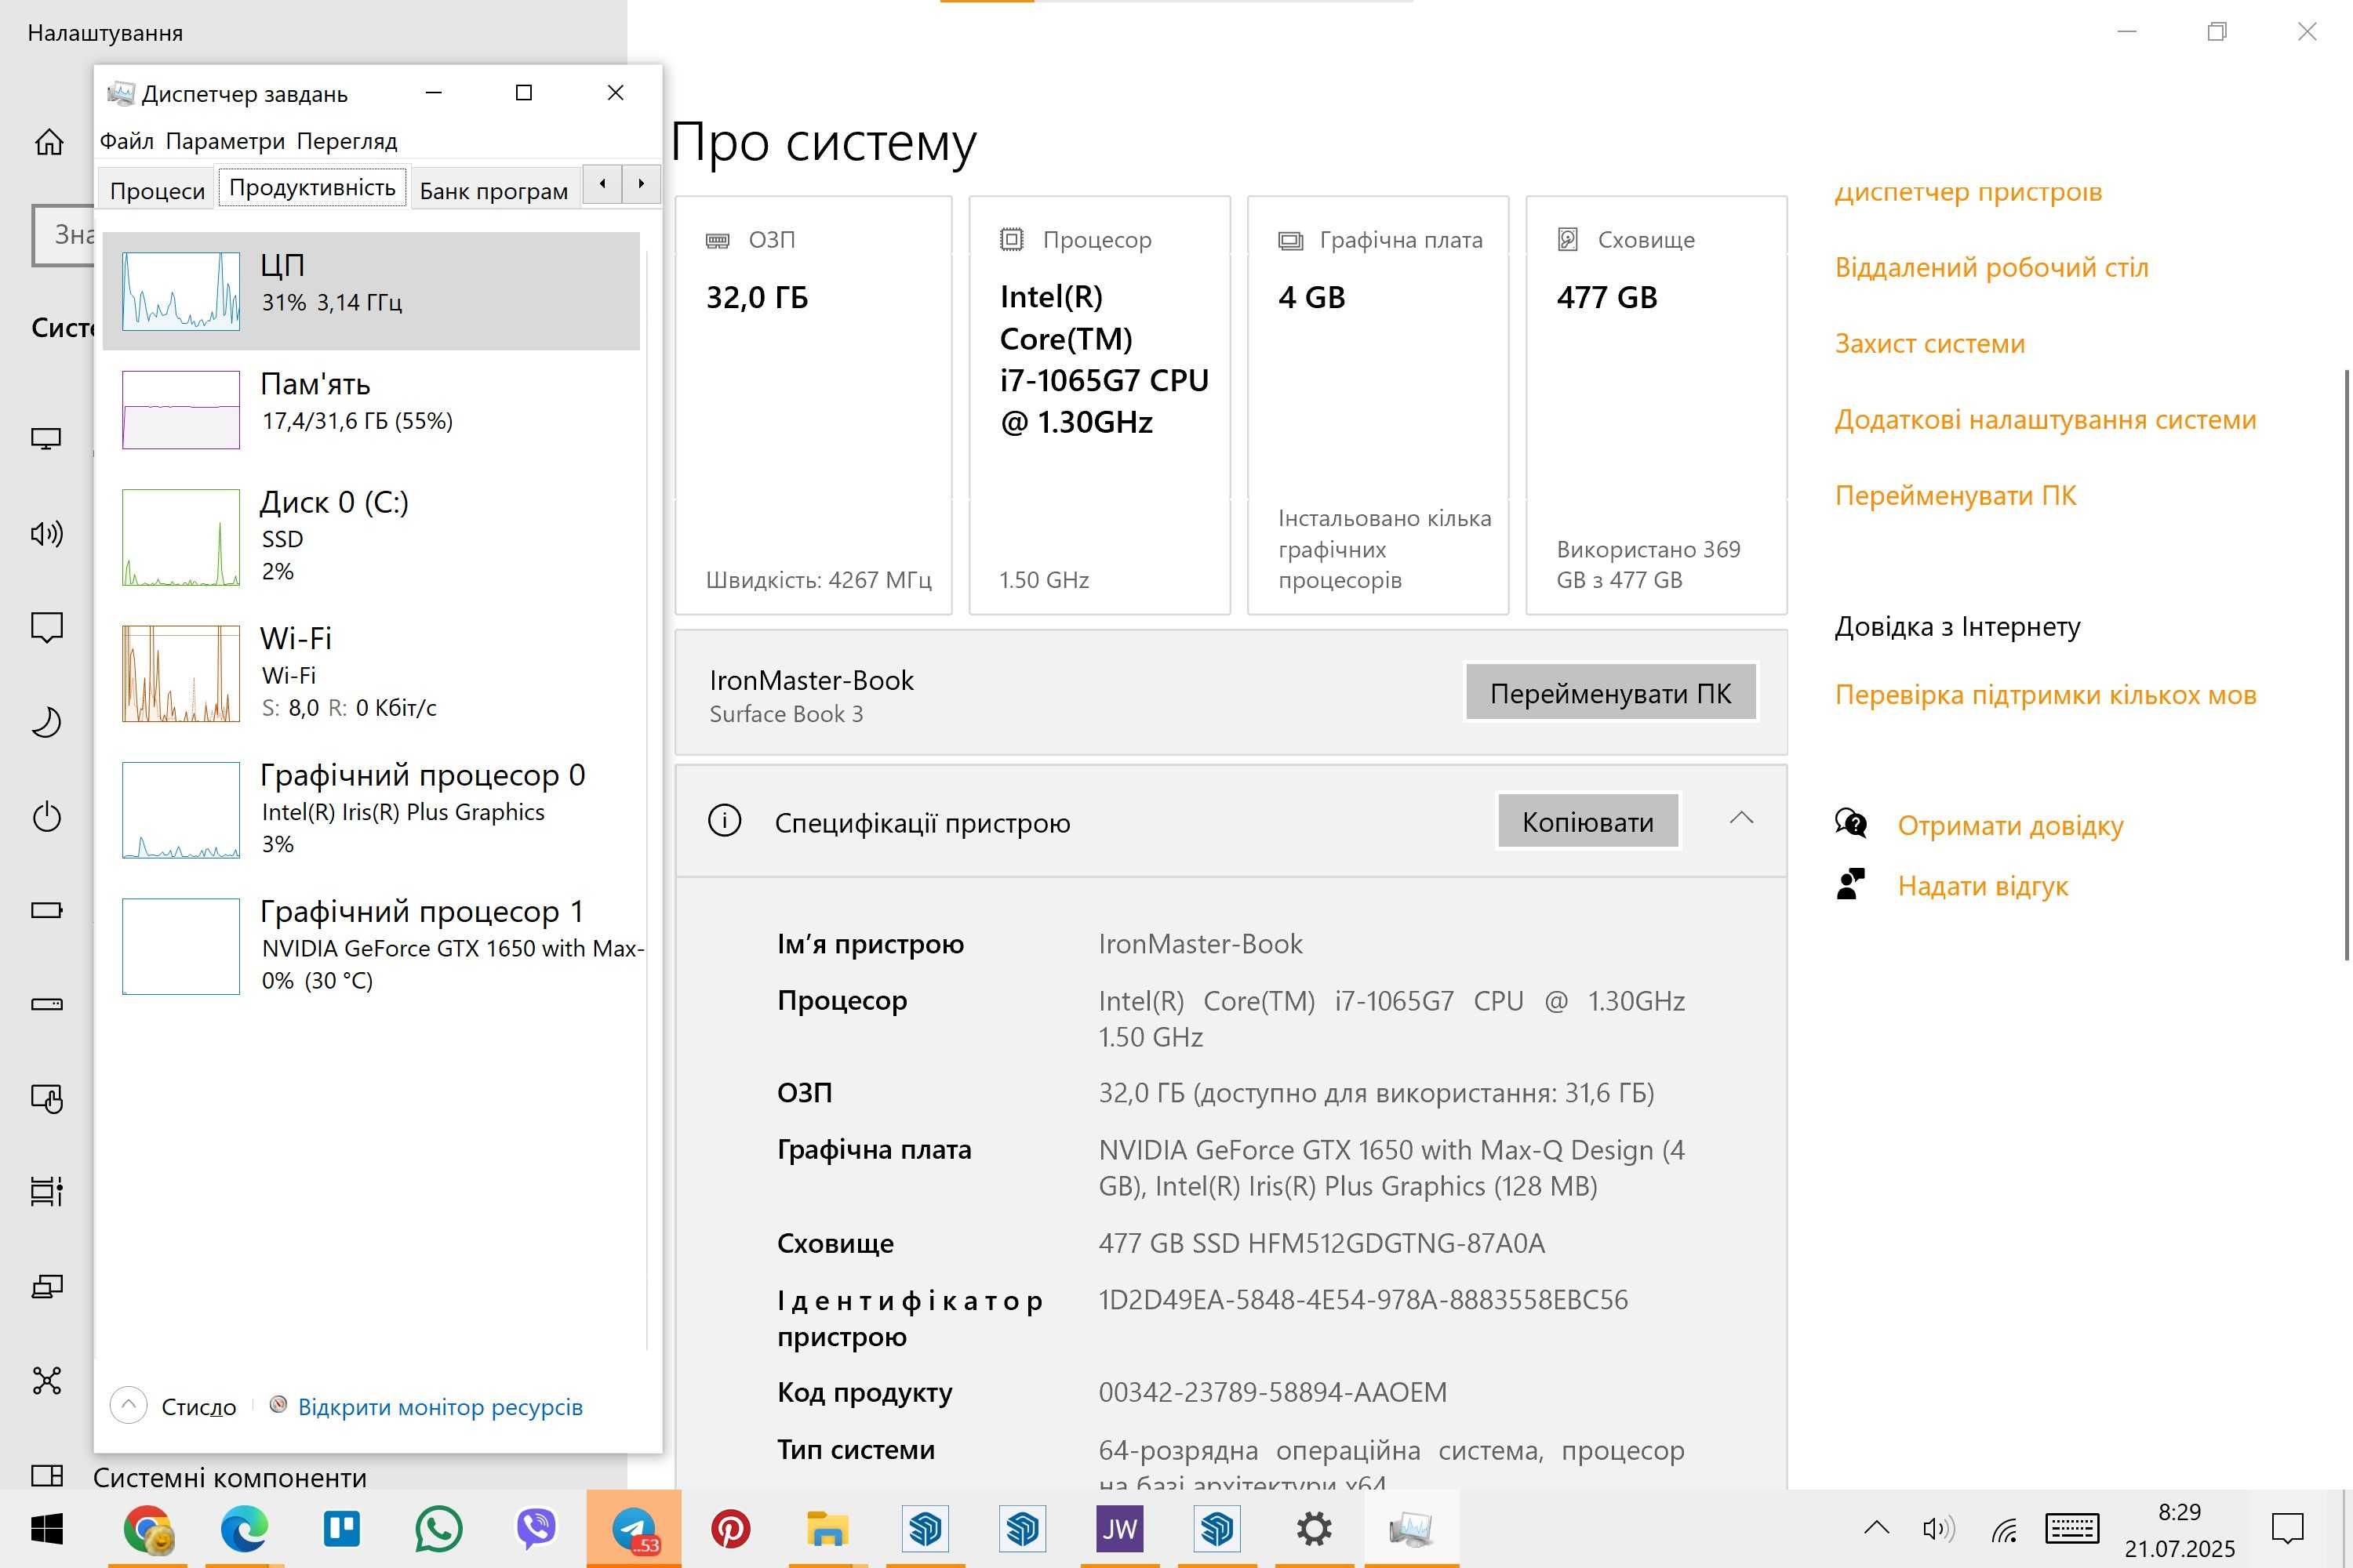Click the Settings gear taskbar icon
The width and height of the screenshot is (2353, 1568).
(x=1314, y=1529)
